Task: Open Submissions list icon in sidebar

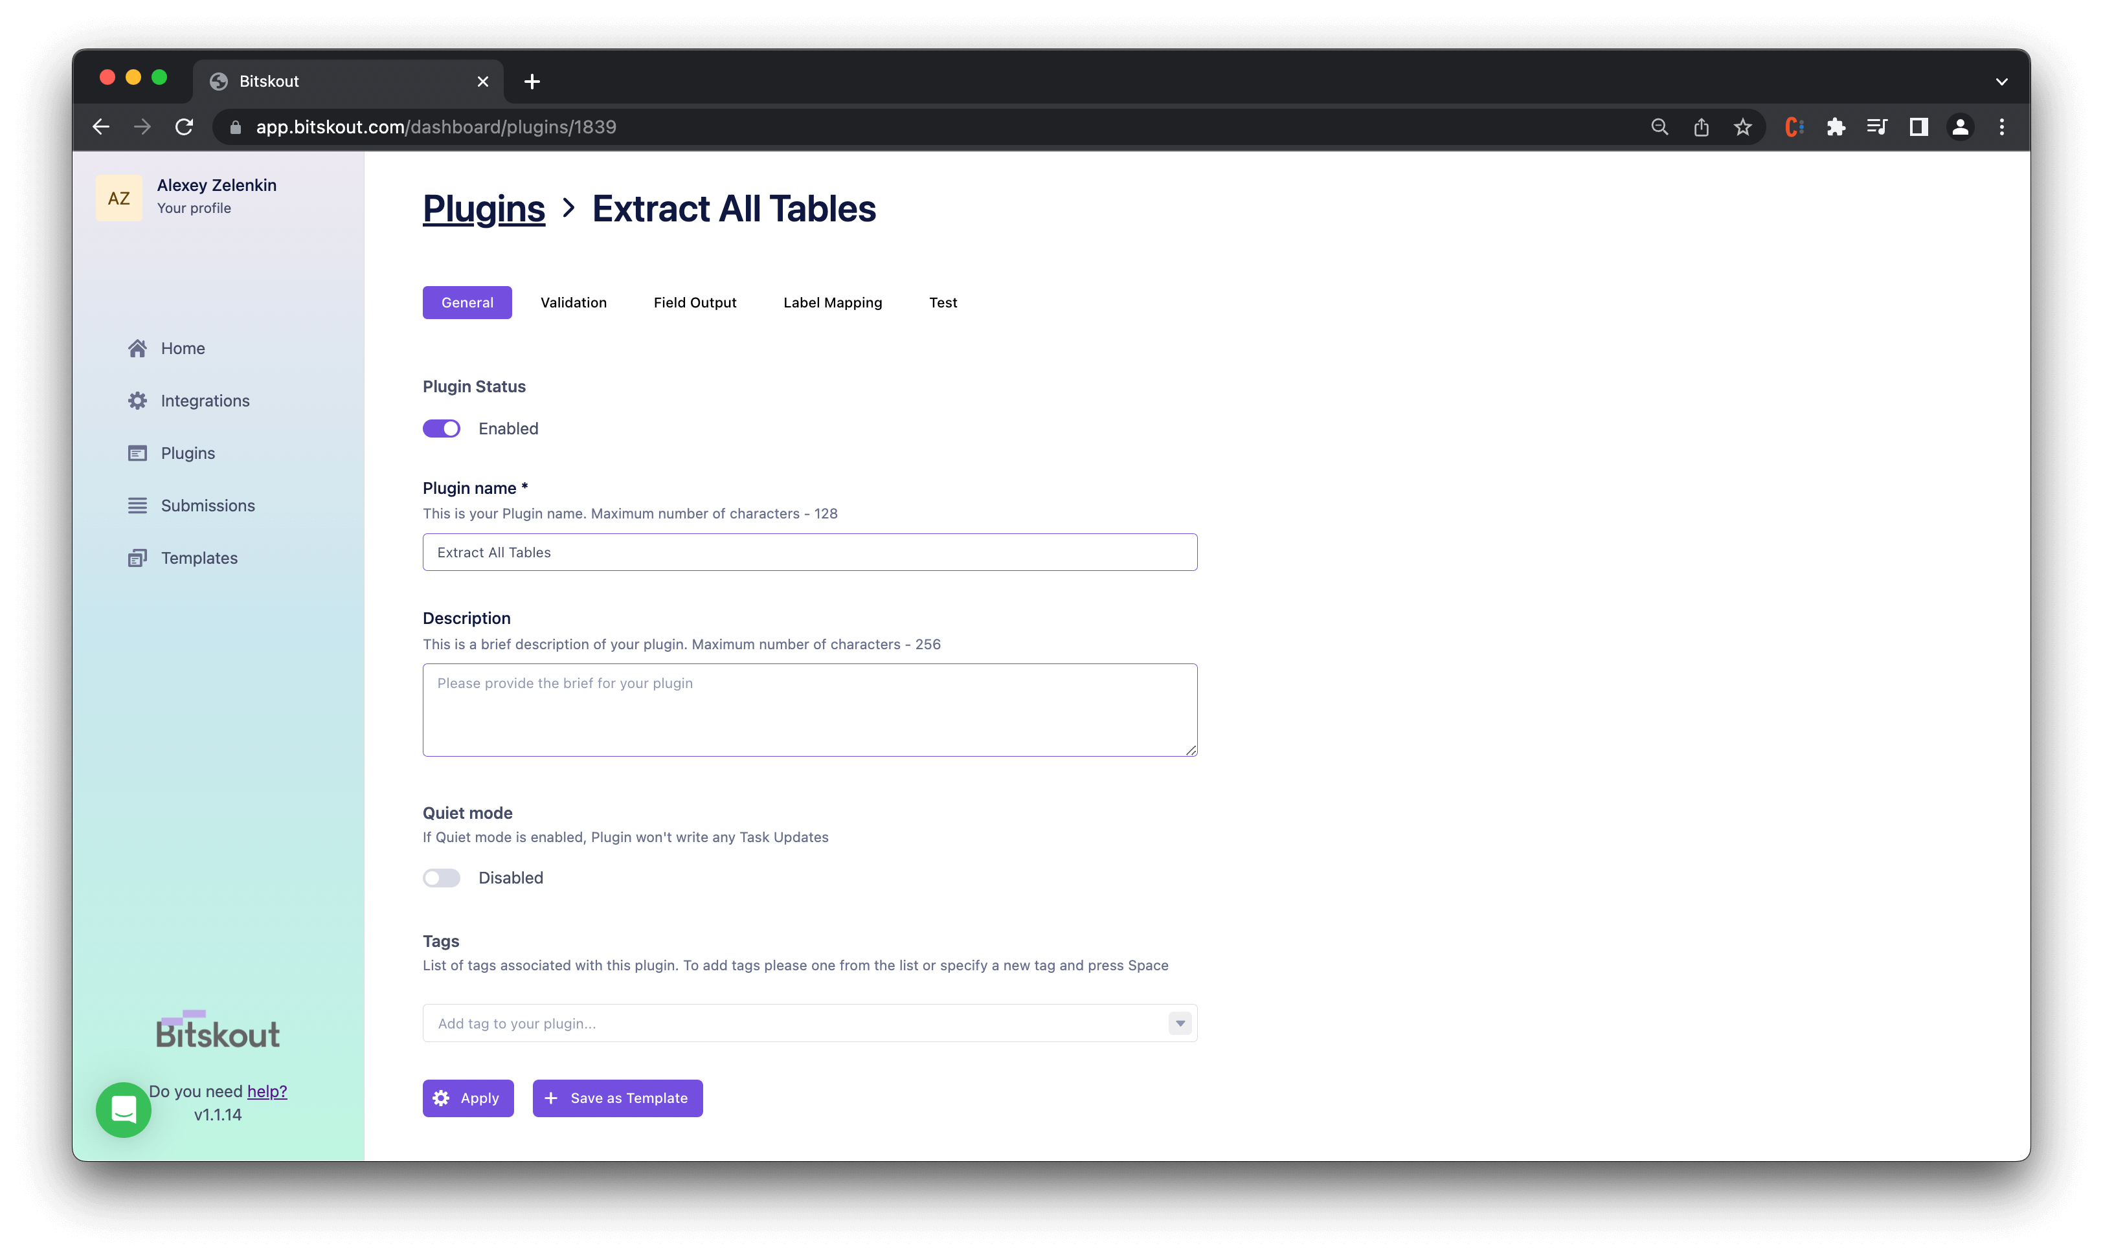Action: point(137,506)
